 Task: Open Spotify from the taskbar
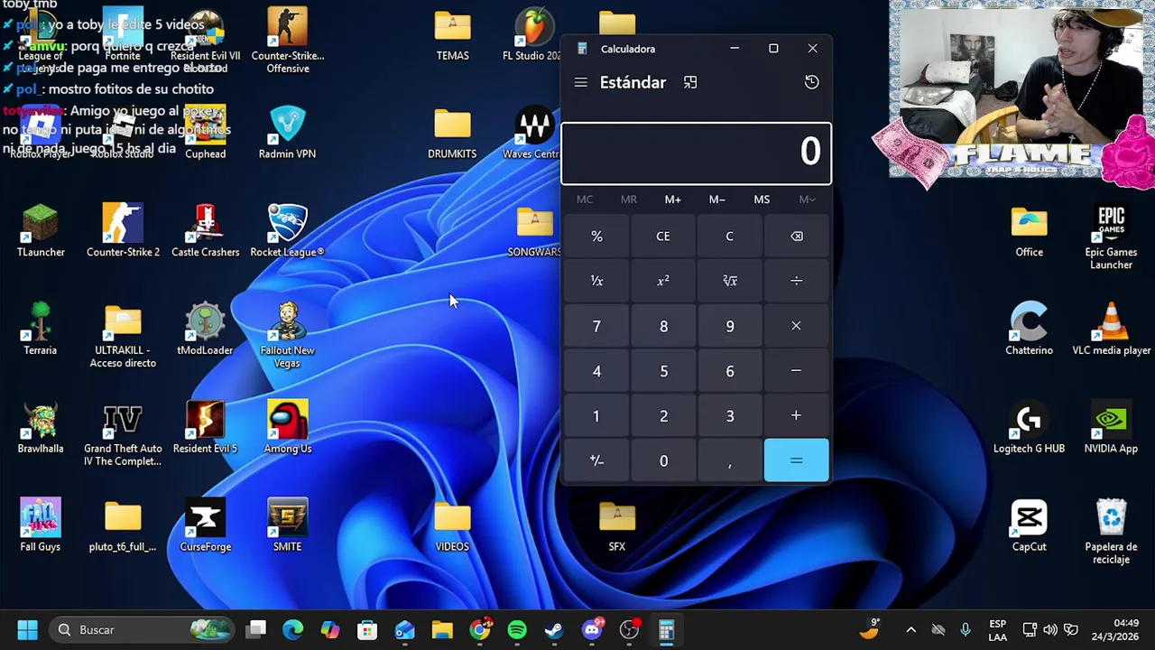click(x=517, y=629)
